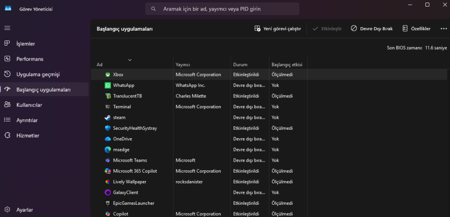Switch to the Performans tab
This screenshot has height=217, width=450.
[29, 59]
